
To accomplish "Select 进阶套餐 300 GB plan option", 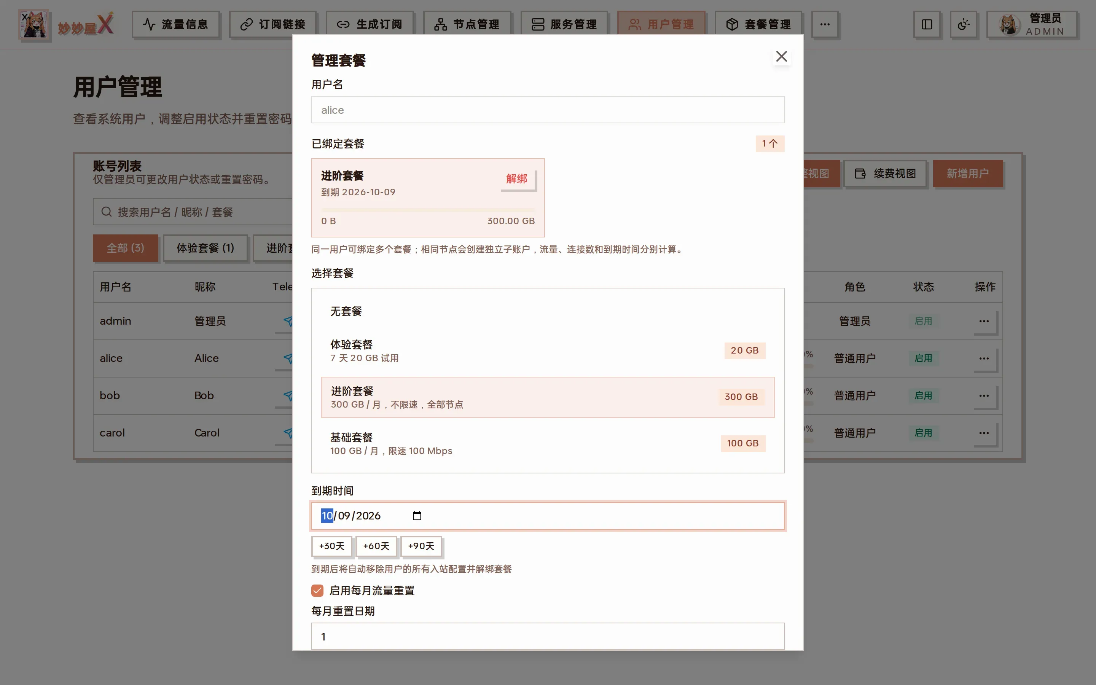I will pos(548,397).
